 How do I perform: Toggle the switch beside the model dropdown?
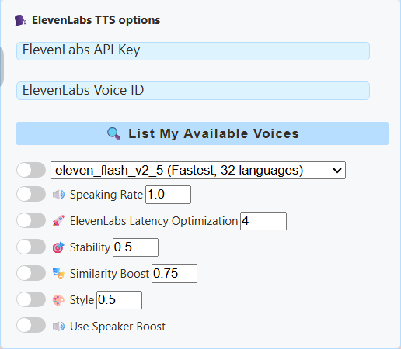pos(31,170)
